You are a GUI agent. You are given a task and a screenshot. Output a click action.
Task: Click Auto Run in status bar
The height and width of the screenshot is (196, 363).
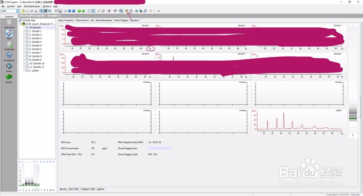355,195
